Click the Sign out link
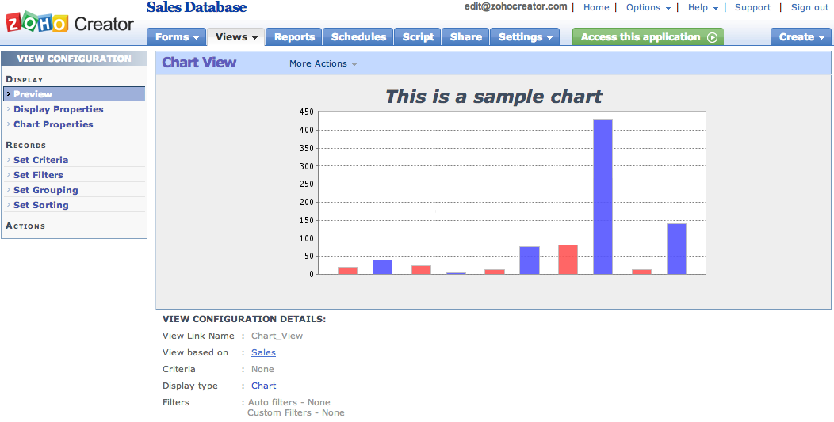834x422 pixels. (x=809, y=7)
